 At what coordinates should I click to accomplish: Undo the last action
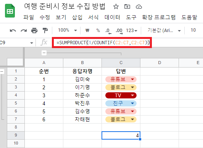(x=13, y=31)
